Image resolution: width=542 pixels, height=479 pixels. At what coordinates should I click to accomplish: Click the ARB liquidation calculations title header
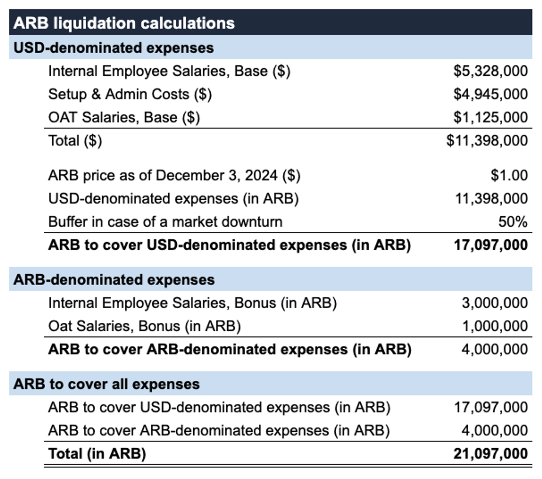(124, 23)
